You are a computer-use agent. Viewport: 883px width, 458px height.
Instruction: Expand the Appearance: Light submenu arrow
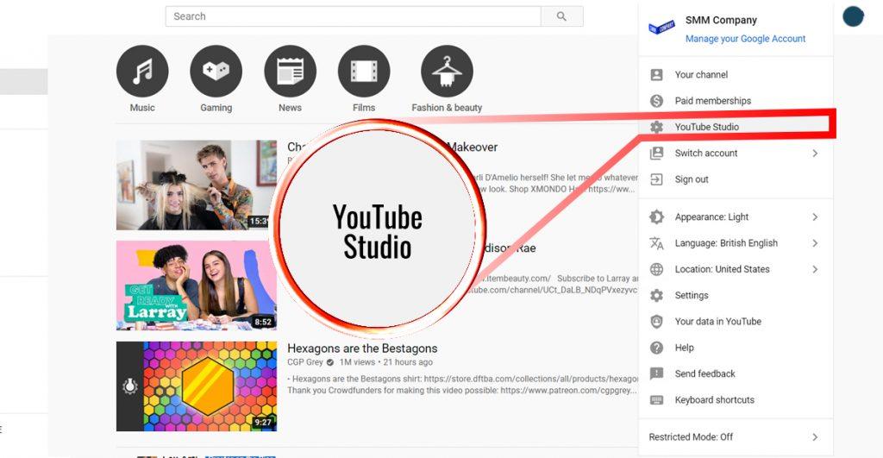815,217
